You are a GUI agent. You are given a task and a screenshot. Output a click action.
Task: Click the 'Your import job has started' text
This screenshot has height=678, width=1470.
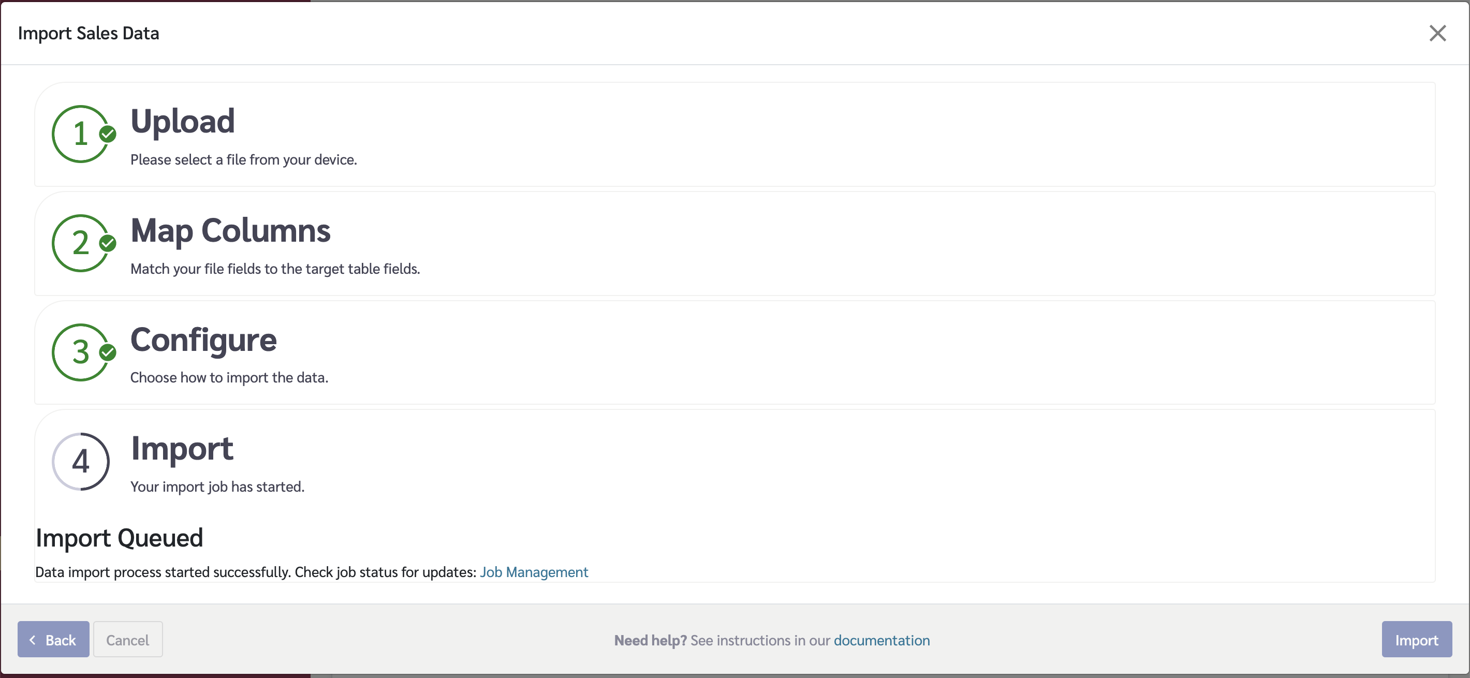point(217,487)
